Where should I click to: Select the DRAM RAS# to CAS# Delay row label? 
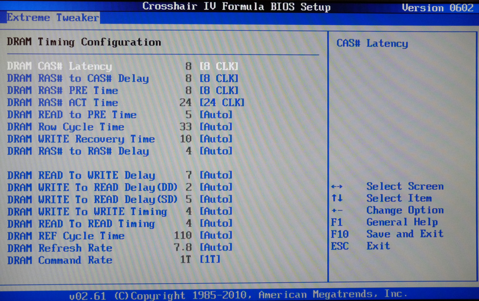coord(78,78)
